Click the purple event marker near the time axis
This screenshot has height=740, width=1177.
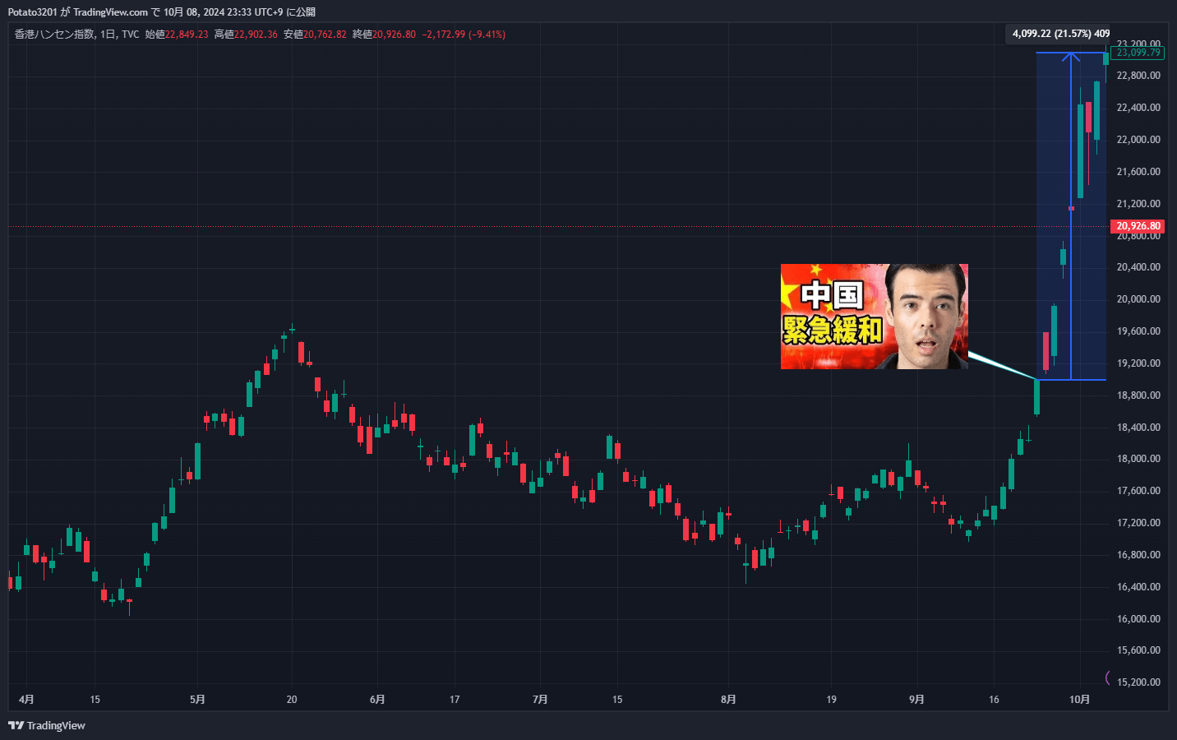coord(1108,678)
